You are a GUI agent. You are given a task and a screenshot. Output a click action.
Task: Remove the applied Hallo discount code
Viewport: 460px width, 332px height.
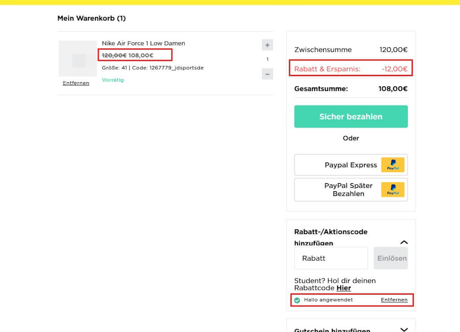(394, 300)
